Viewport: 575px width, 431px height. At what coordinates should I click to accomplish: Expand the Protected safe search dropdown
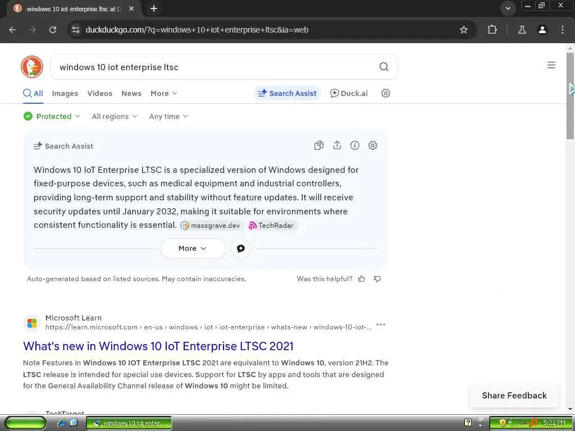[52, 116]
